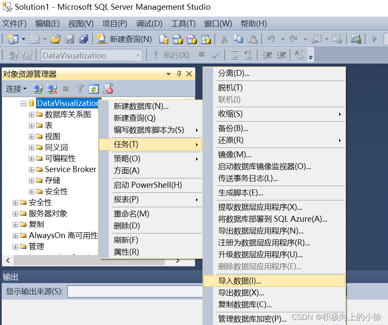Click 导入数据(I)... submenu item
This screenshot has height=325, width=388.
point(274,281)
